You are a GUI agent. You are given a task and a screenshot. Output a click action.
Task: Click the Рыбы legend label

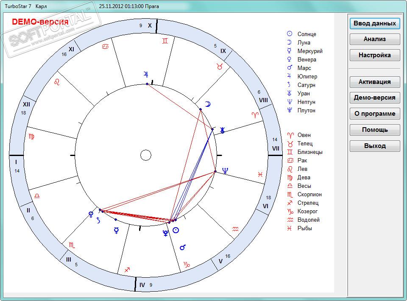click(305, 229)
